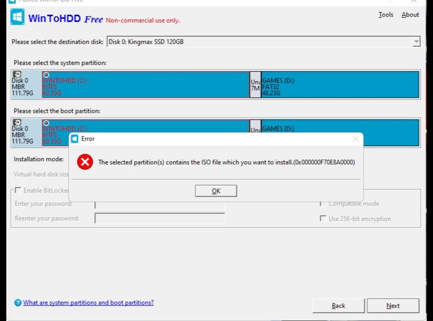The image size is (433, 321).
Task: Click the Error dialog title icon
Action: tap(74, 139)
